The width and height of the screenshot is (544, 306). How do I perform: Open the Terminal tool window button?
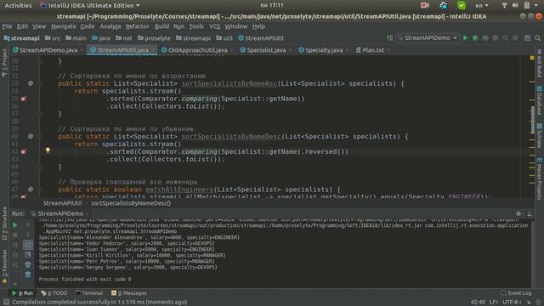pyautogui.click(x=89, y=293)
